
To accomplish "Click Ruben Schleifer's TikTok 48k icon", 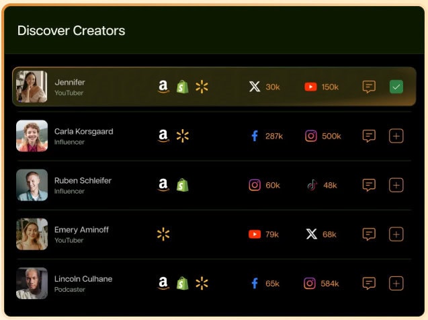I will click(x=311, y=185).
